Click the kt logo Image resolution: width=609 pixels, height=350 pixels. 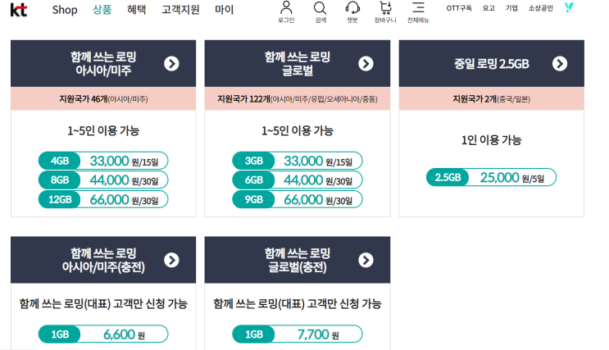18,10
